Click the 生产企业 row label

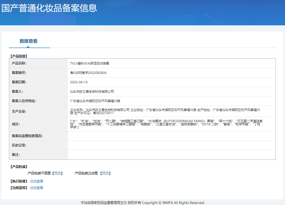pos(19,112)
